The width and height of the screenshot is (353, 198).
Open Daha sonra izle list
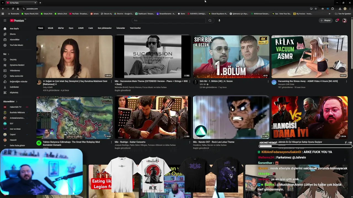pos(16,76)
